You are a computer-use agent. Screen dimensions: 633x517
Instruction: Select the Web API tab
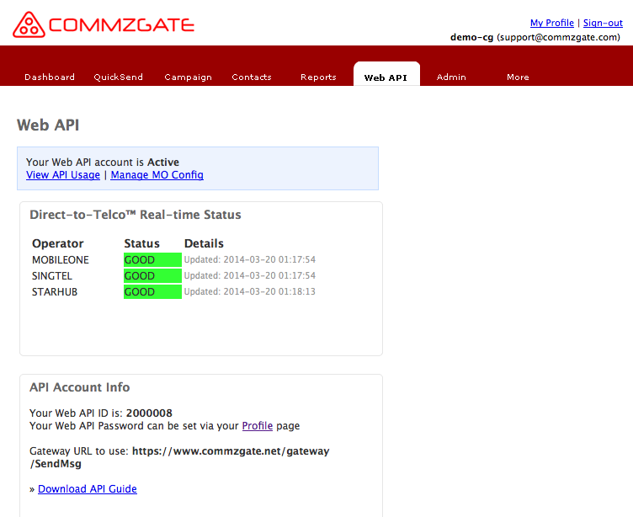(386, 75)
